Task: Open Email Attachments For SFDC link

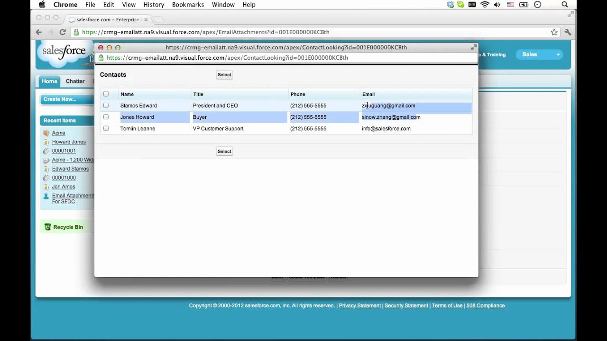Action: pyautogui.click(x=73, y=198)
